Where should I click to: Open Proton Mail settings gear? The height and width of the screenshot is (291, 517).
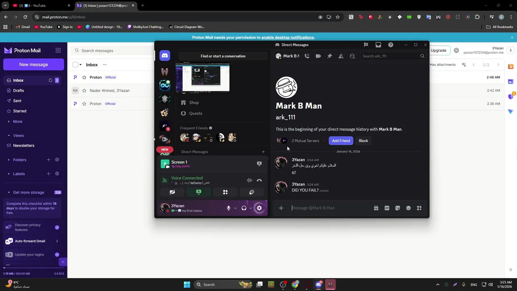coord(456,51)
